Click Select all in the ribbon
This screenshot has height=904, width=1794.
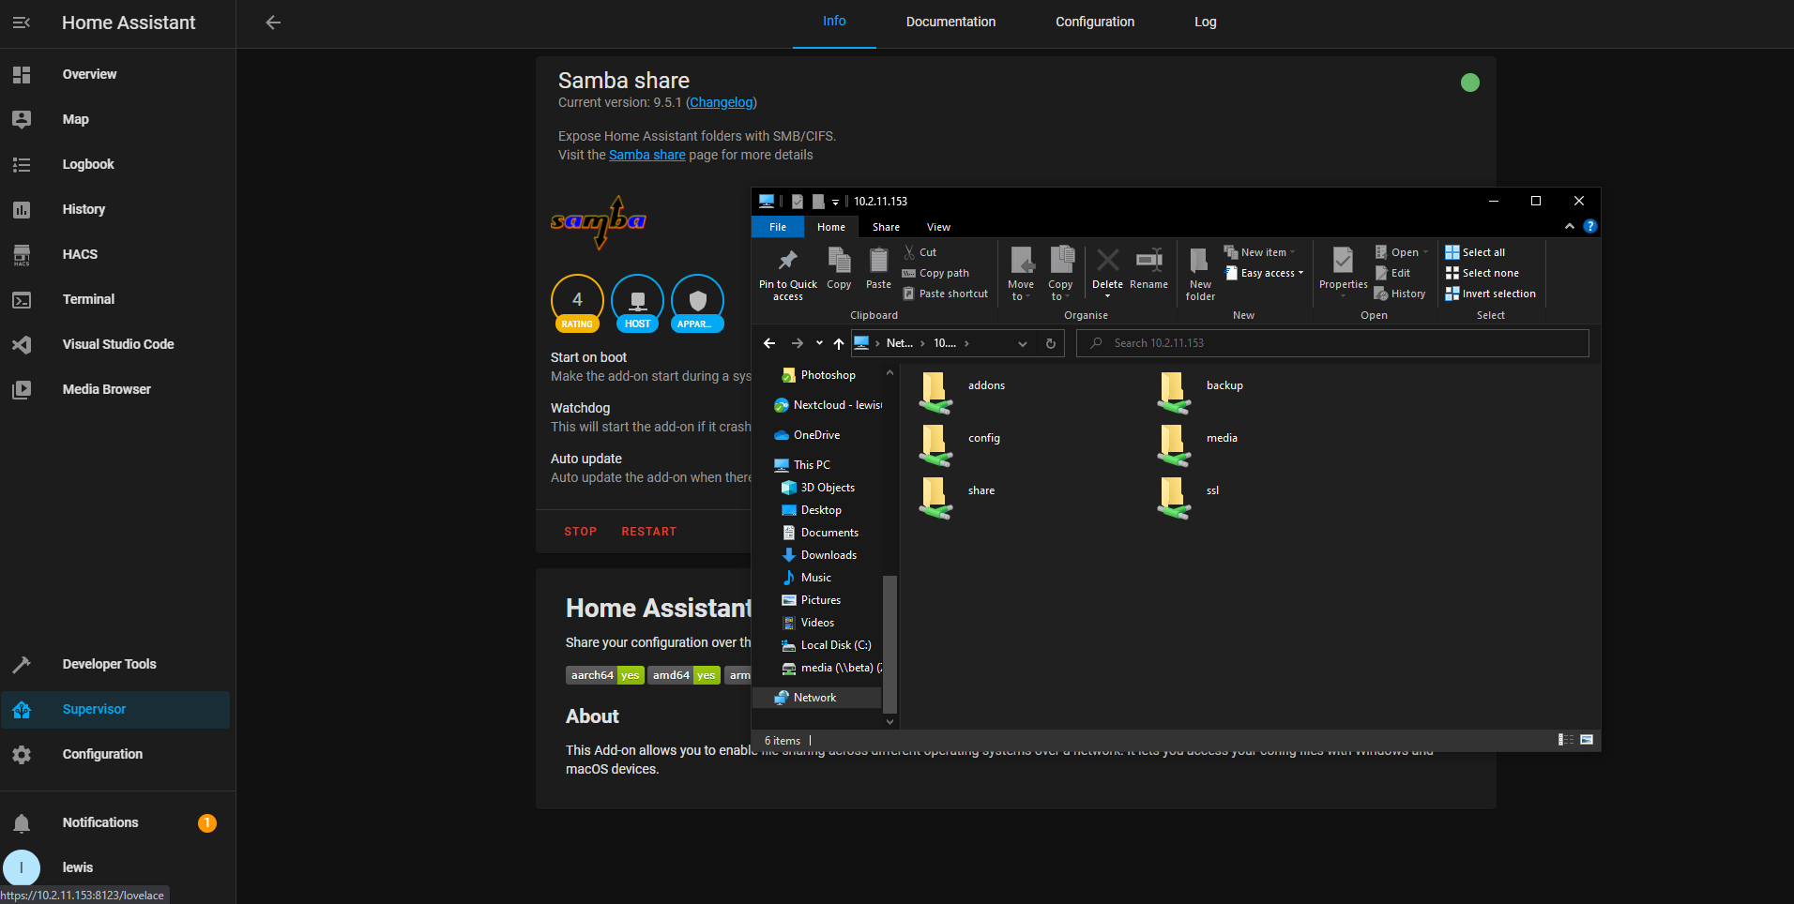click(1475, 252)
